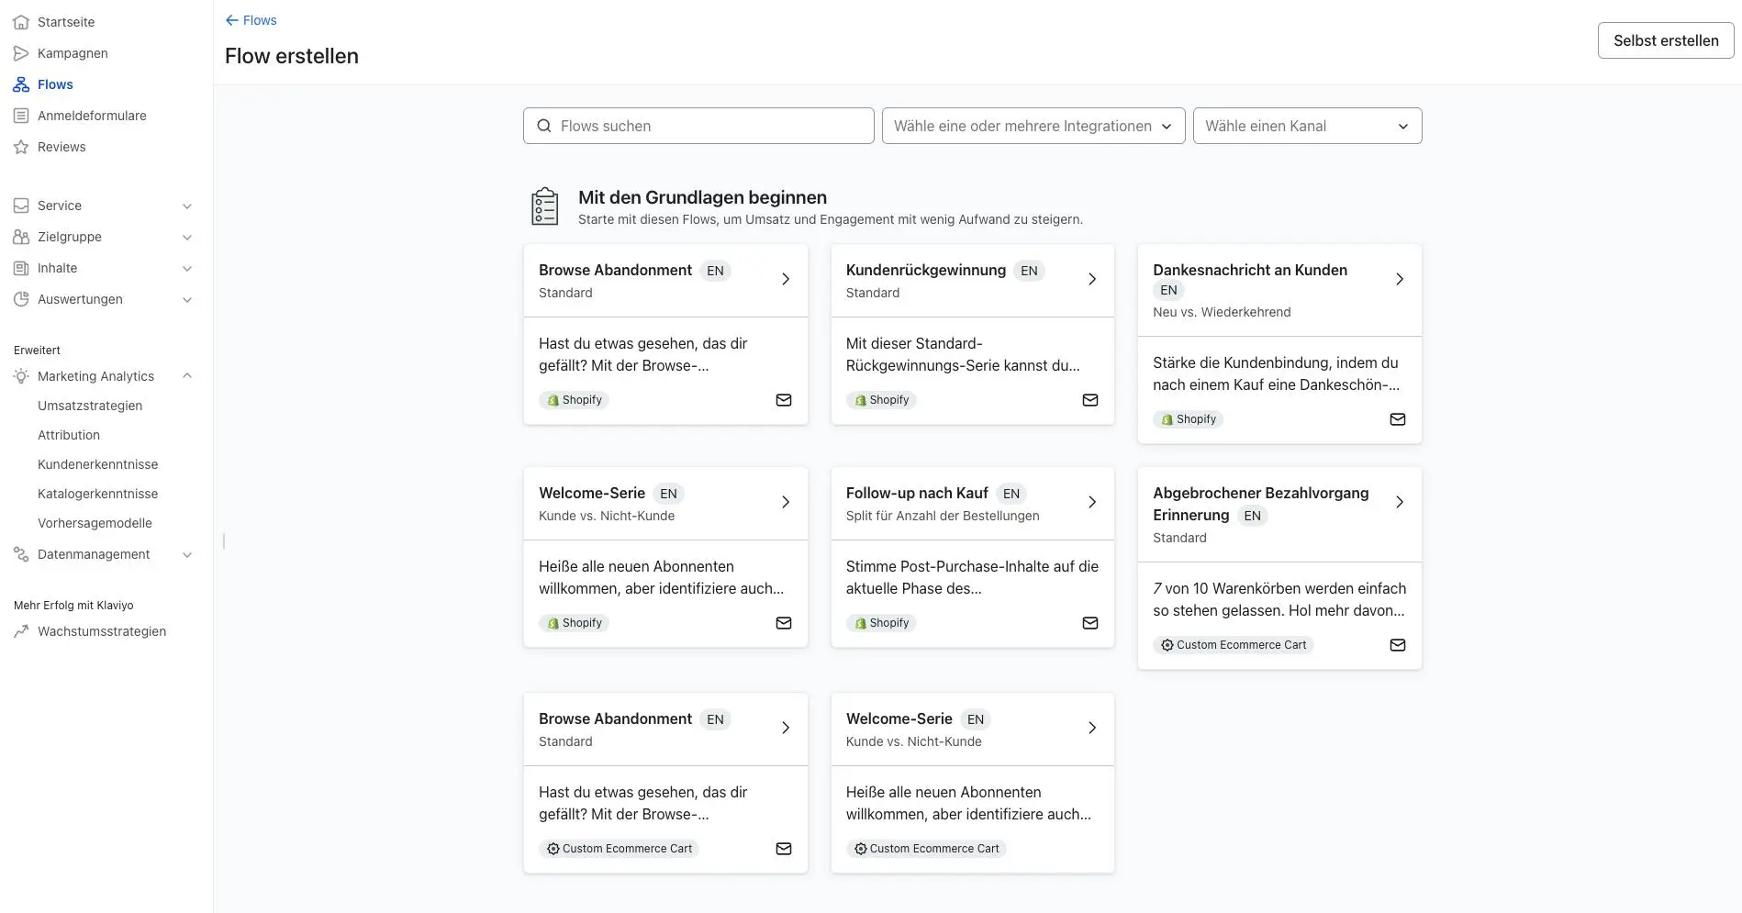This screenshot has width=1742, height=913.
Task: Open the Wähle einen Kanal dropdown
Action: (x=1306, y=126)
